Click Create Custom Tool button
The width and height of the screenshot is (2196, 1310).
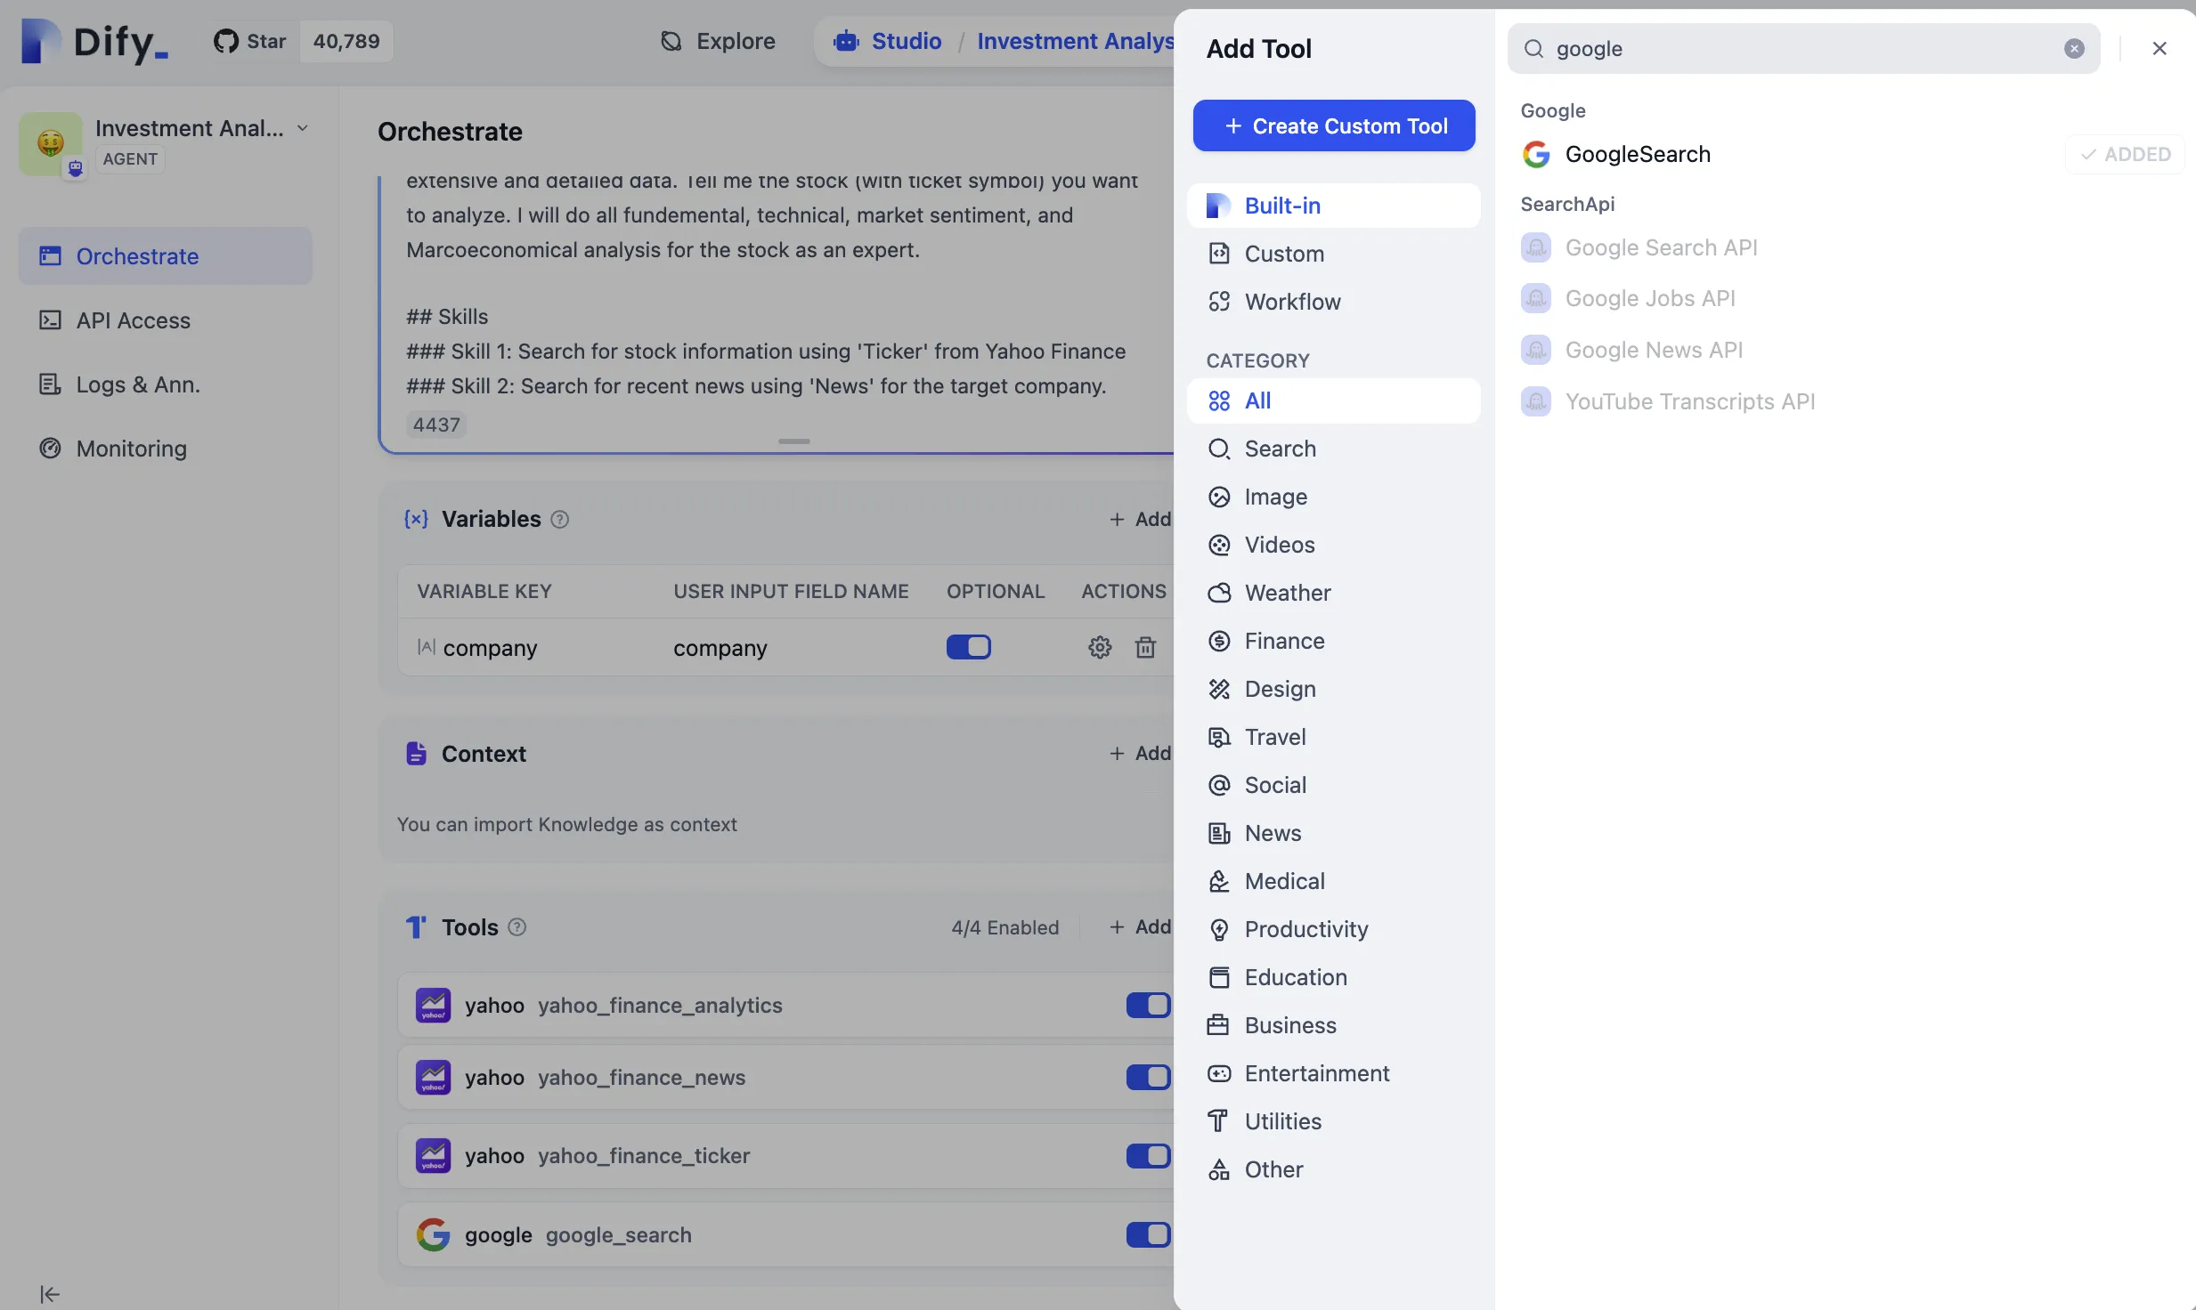[1333, 125]
